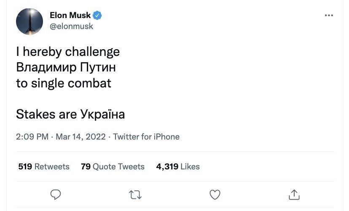
Task: Click the words "Stakes are" in the tweet
Action: click(40, 114)
